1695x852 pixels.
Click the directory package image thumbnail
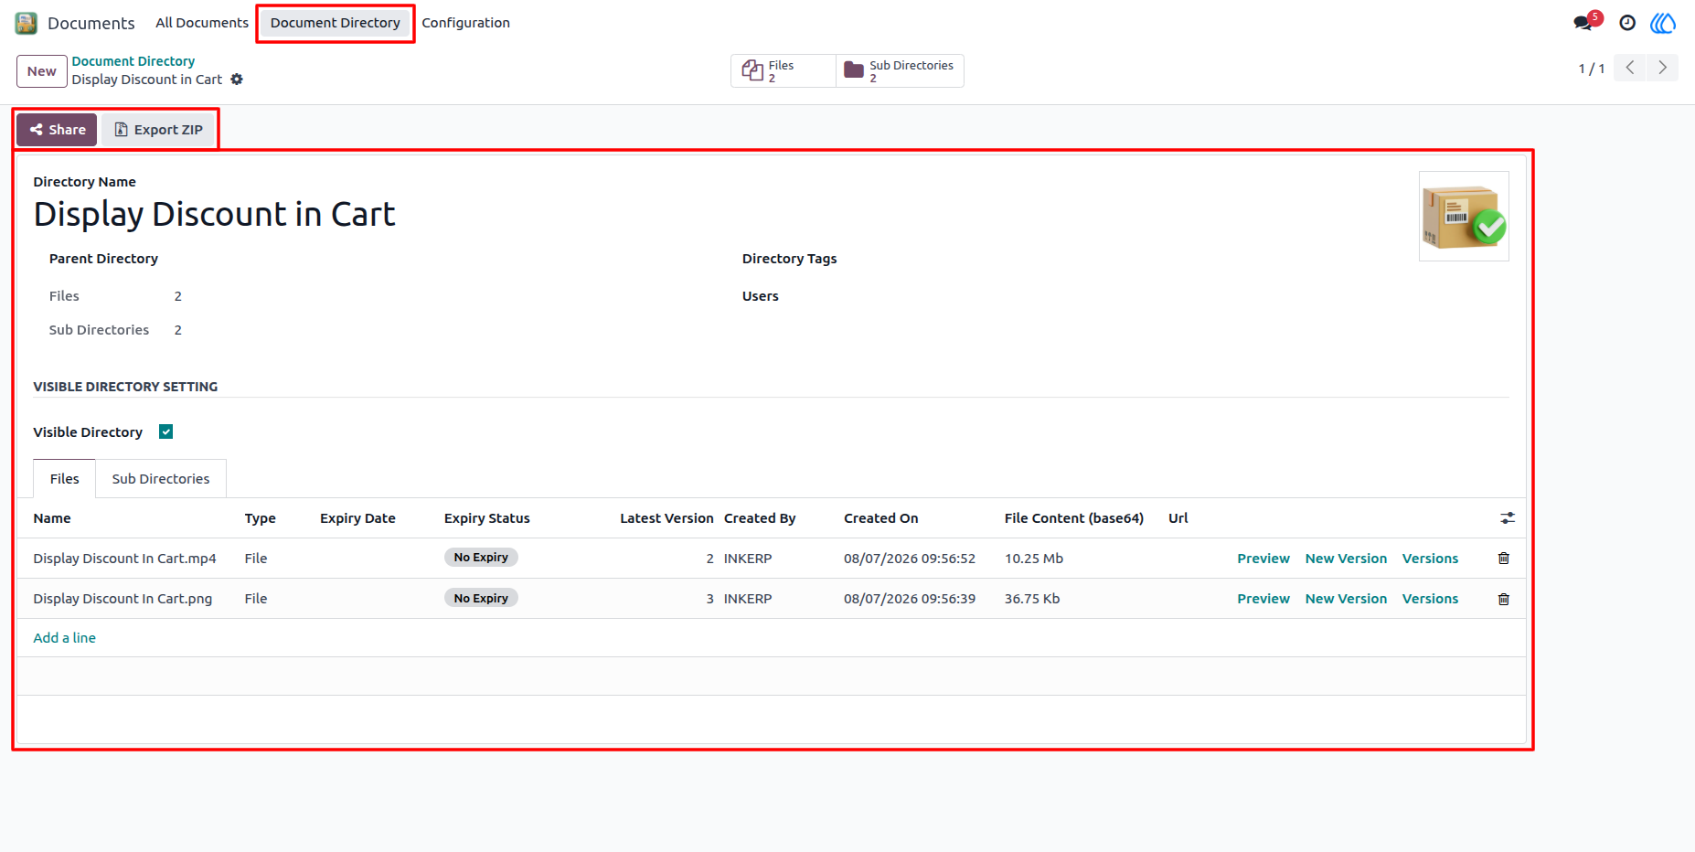[x=1464, y=217]
